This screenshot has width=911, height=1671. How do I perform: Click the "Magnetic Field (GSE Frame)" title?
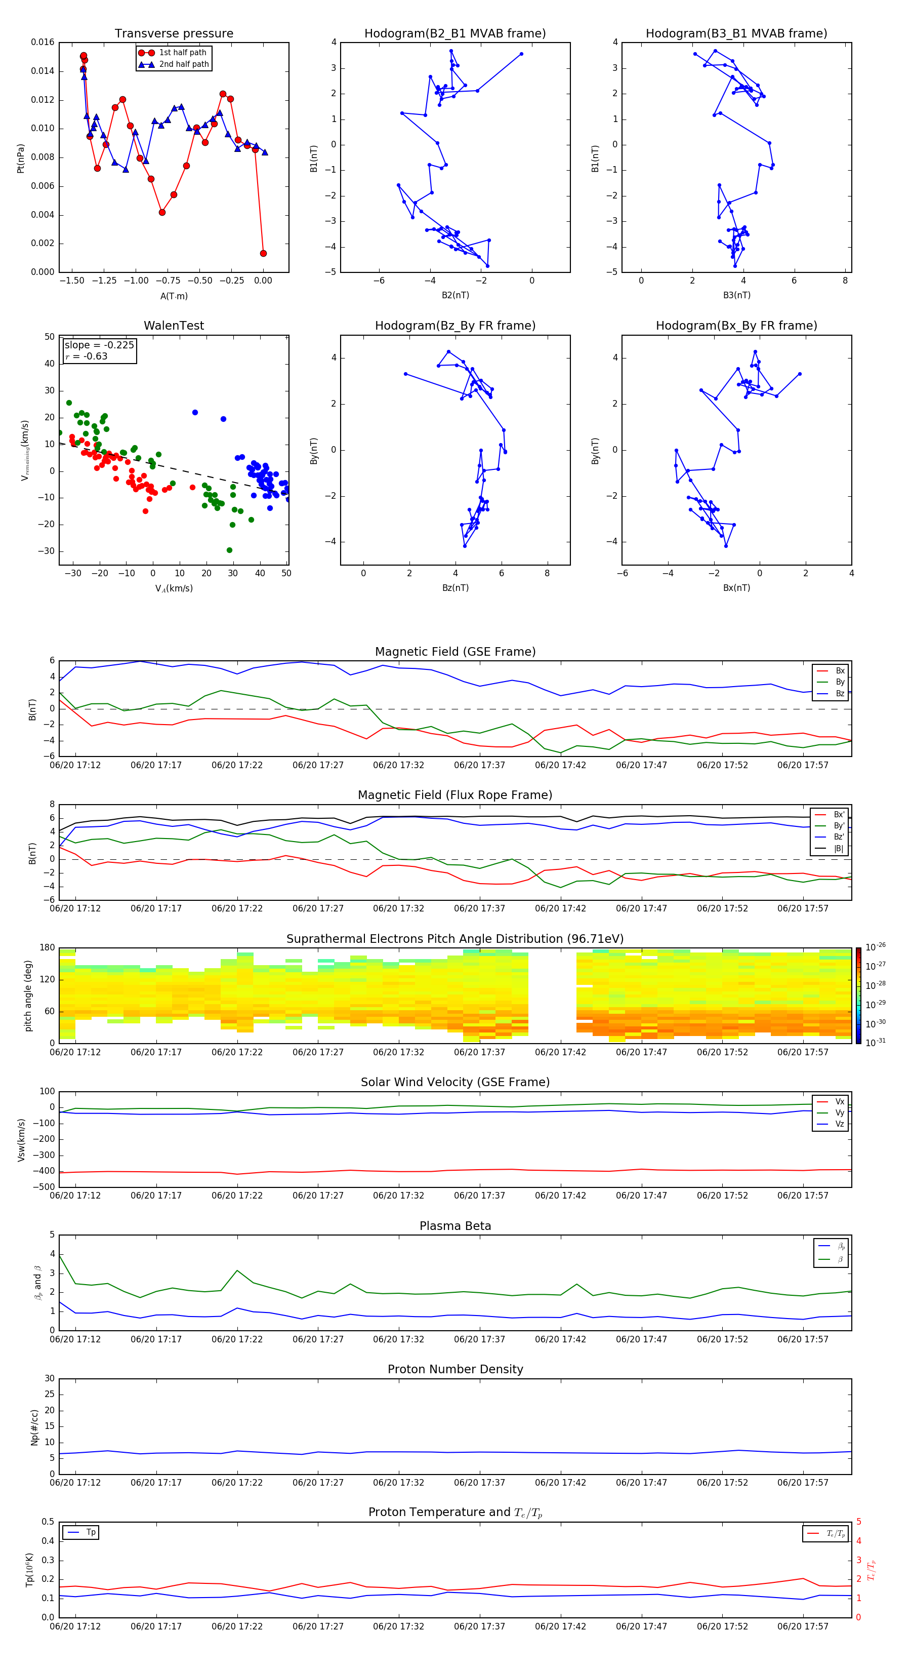[x=455, y=652]
